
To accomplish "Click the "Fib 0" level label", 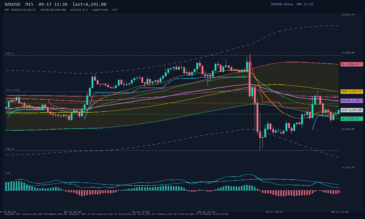I will 10,149.
